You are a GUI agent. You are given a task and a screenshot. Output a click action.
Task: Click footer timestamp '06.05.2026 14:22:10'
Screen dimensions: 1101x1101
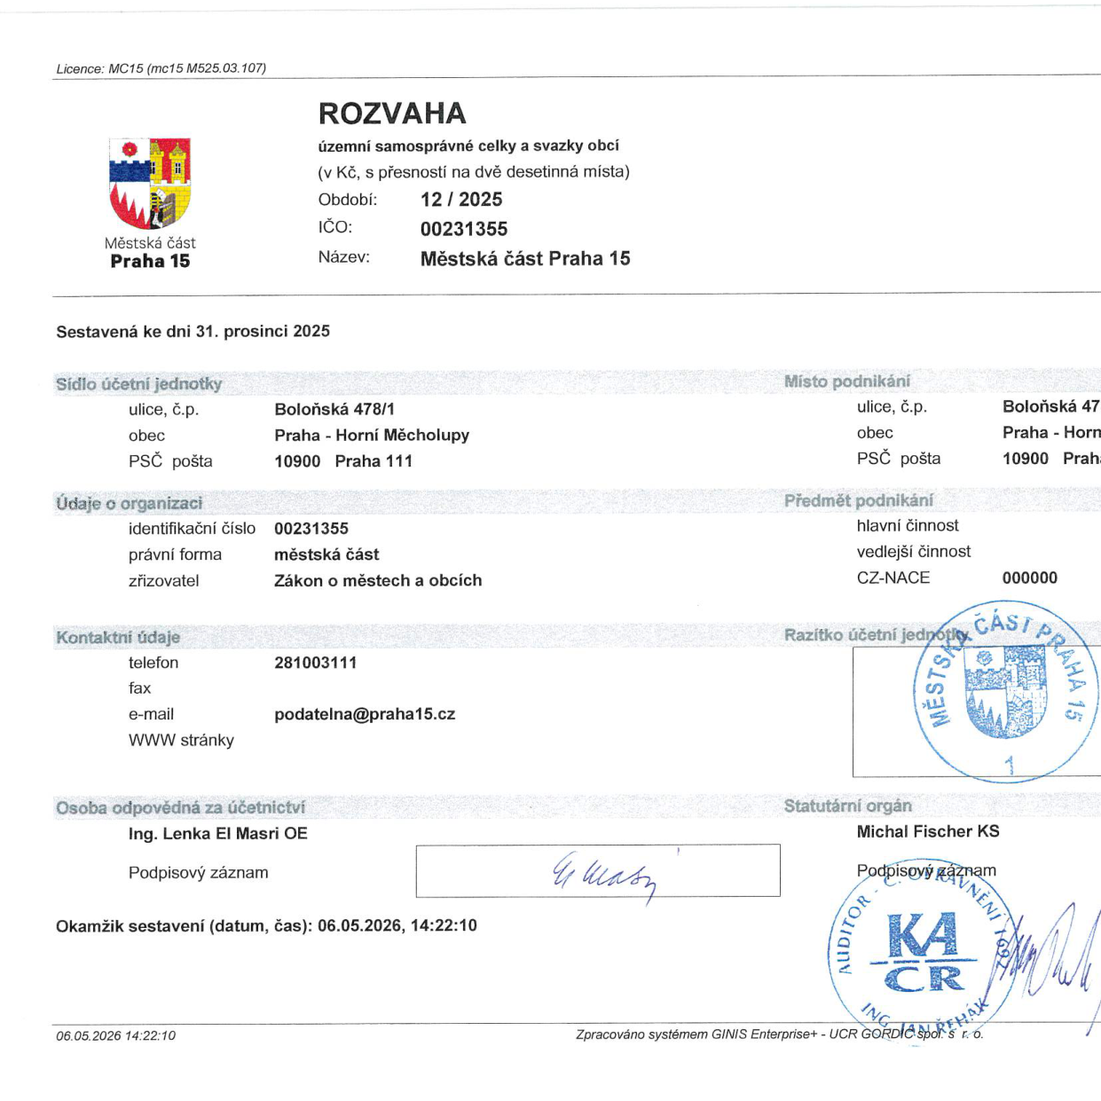point(115,1035)
